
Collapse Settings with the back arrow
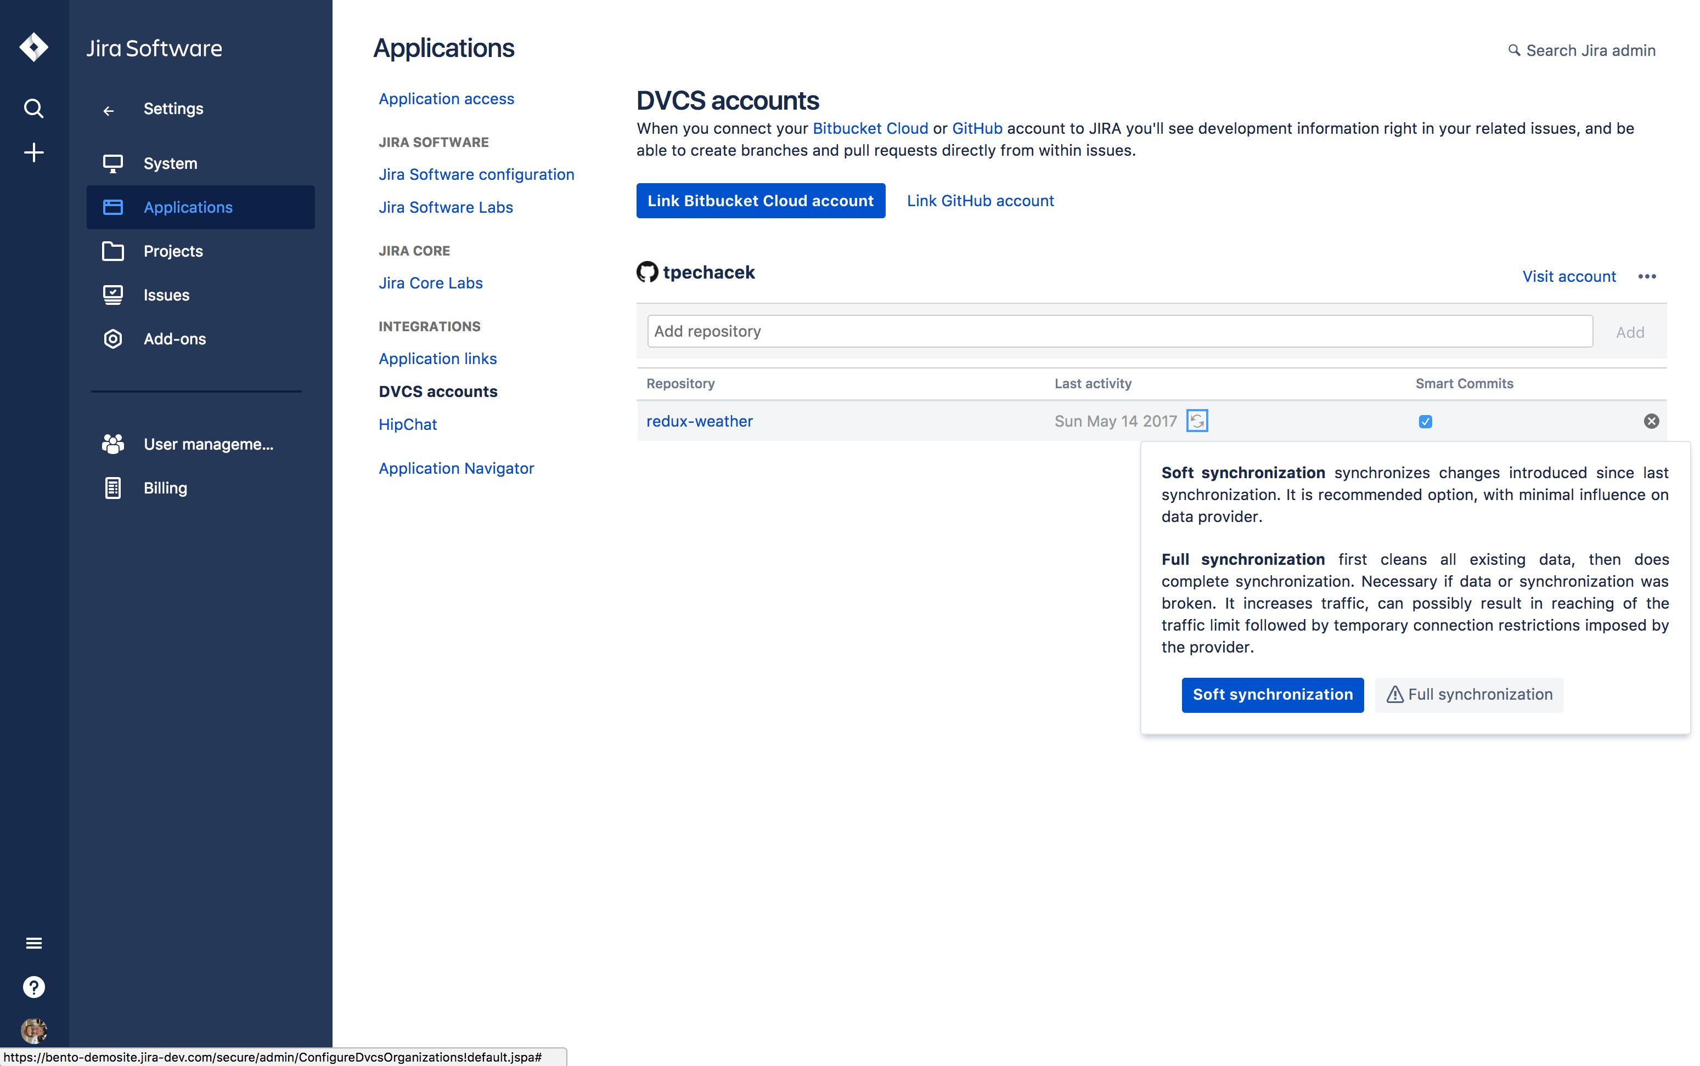coord(109,111)
